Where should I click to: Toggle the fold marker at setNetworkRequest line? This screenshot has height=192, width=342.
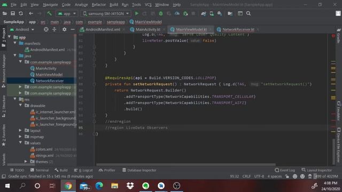[x=94, y=84]
